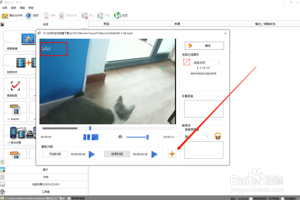Screen dimensions: 300x200
Task: Click the headphones audio preview icon
Action: tap(218, 136)
